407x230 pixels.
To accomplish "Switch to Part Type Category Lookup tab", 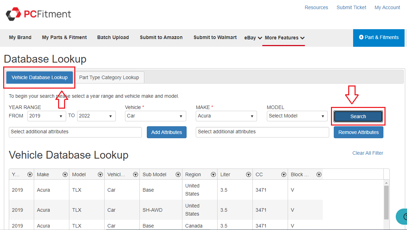I will point(109,77).
